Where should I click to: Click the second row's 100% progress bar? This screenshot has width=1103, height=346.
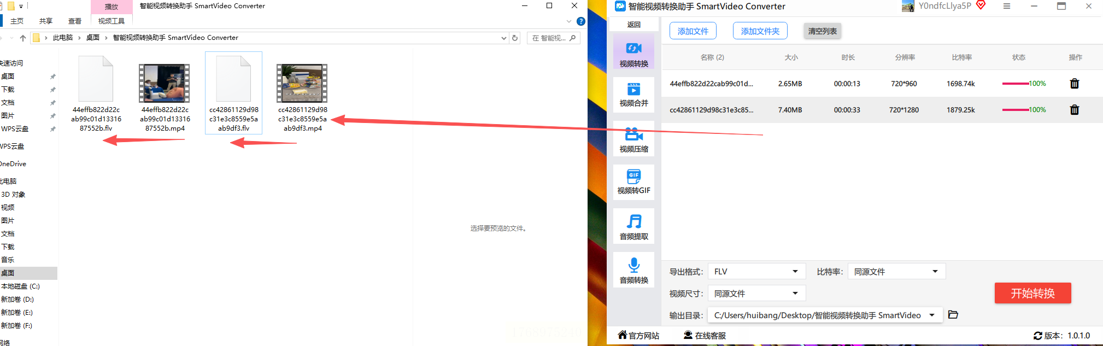click(1024, 110)
